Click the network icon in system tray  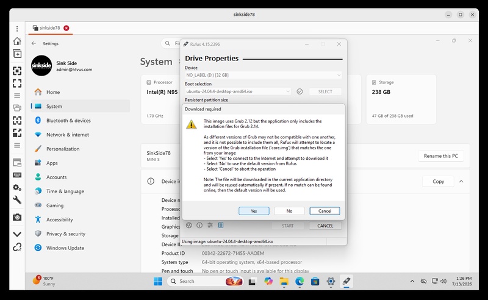coord(434,281)
